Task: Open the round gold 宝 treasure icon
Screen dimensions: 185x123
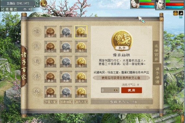Action: (x=43, y=3)
